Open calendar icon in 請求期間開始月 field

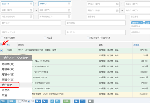[31, 17]
